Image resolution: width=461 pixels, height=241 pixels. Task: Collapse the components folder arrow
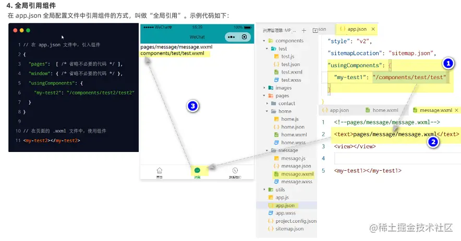pos(264,41)
